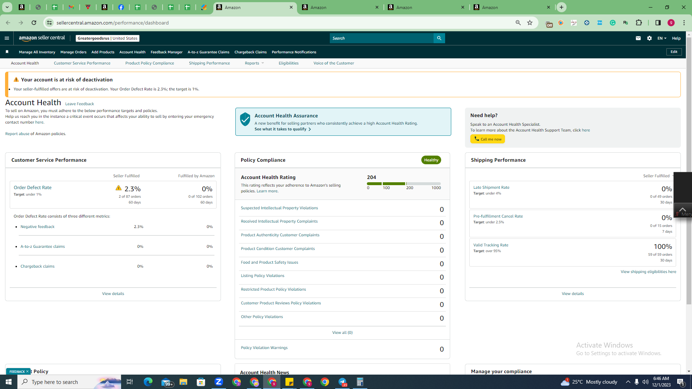Open the tab search dropdown arrow
Viewport: 692px width, 389px height.
coord(7,7)
